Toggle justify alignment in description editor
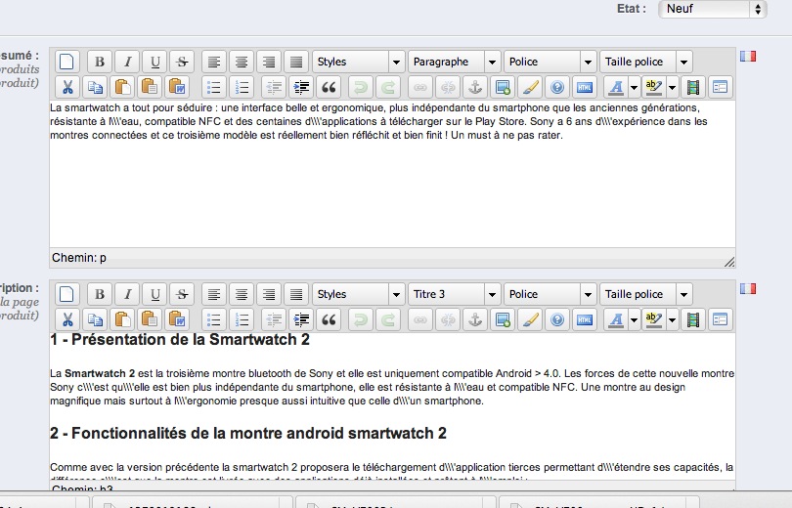 pyautogui.click(x=296, y=294)
